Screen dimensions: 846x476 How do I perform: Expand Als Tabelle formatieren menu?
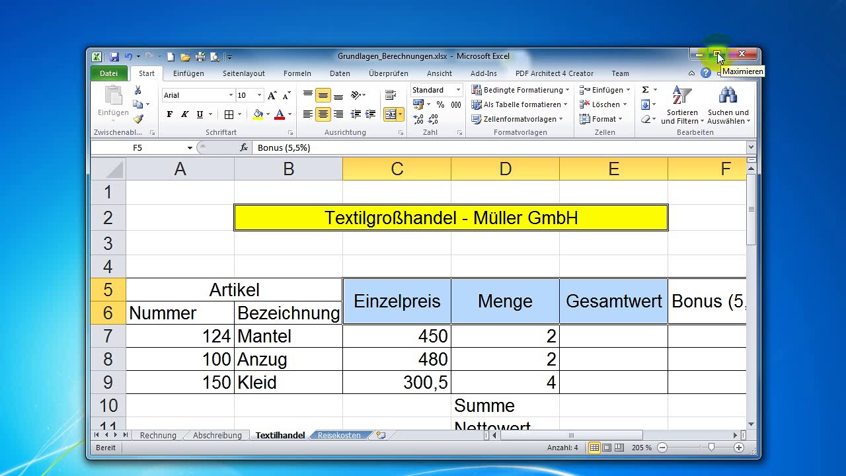(x=519, y=104)
